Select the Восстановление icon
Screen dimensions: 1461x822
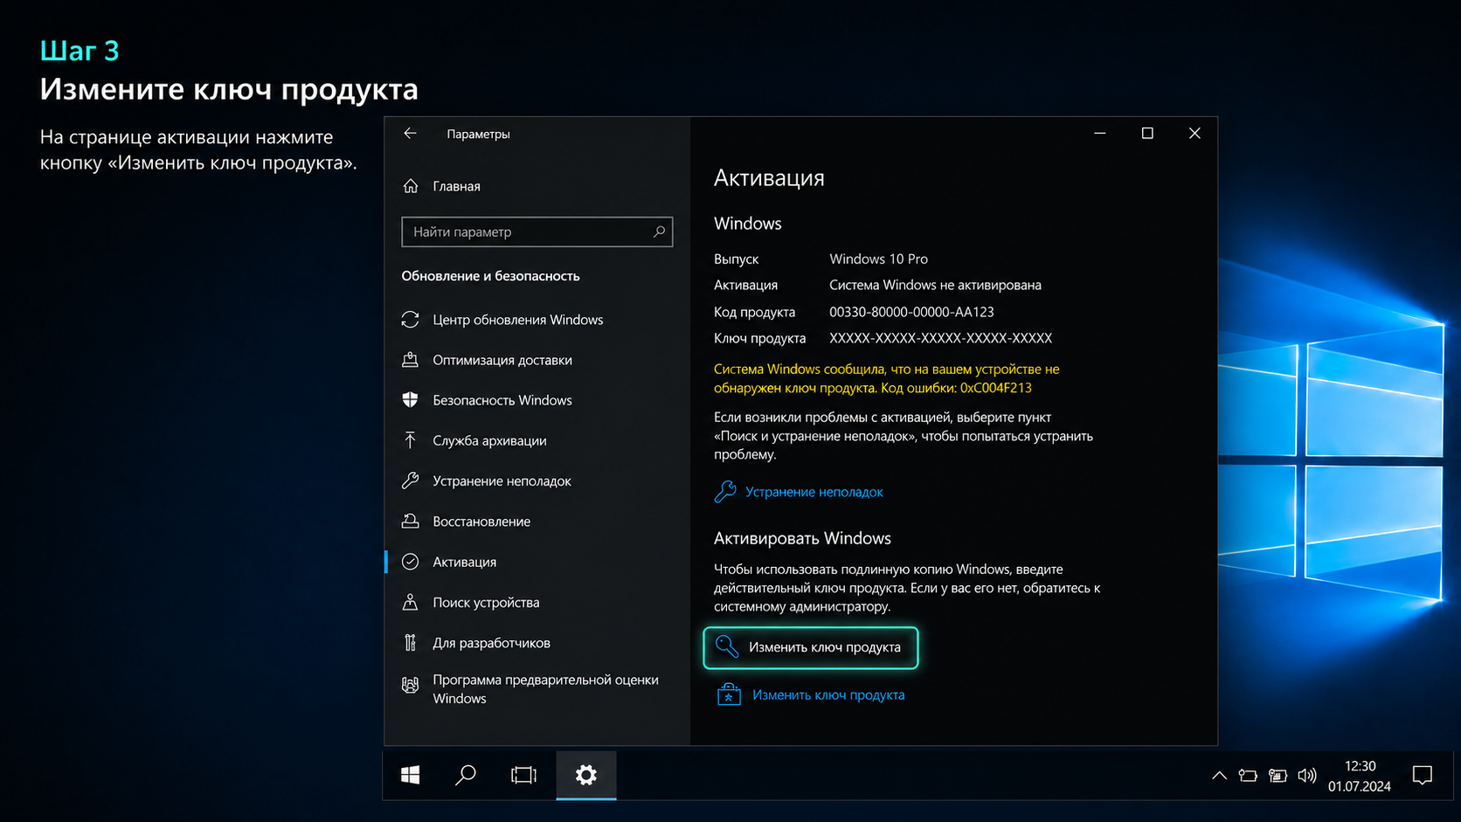tap(410, 522)
